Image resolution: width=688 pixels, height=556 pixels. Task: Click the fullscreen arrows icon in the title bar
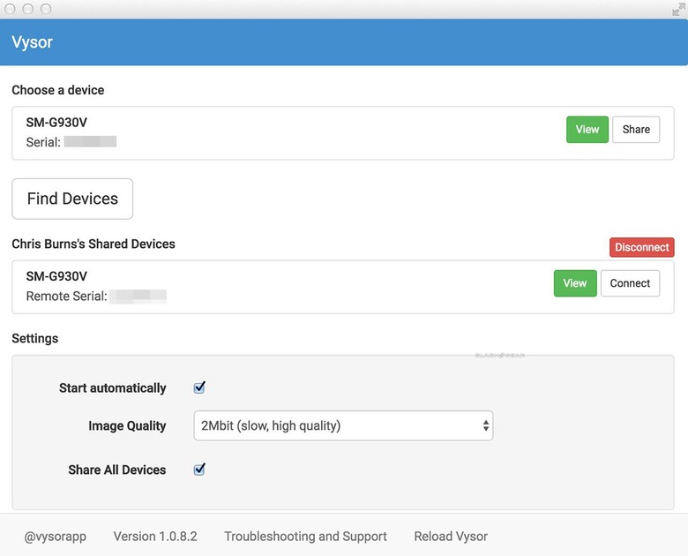pyautogui.click(x=678, y=9)
